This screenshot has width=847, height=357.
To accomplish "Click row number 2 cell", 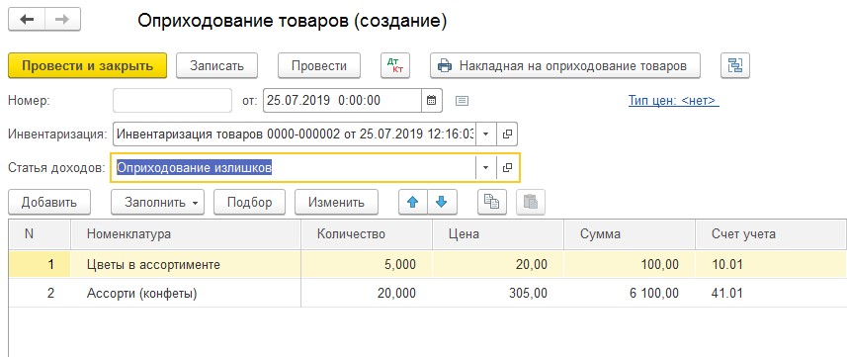I will pos(40,293).
